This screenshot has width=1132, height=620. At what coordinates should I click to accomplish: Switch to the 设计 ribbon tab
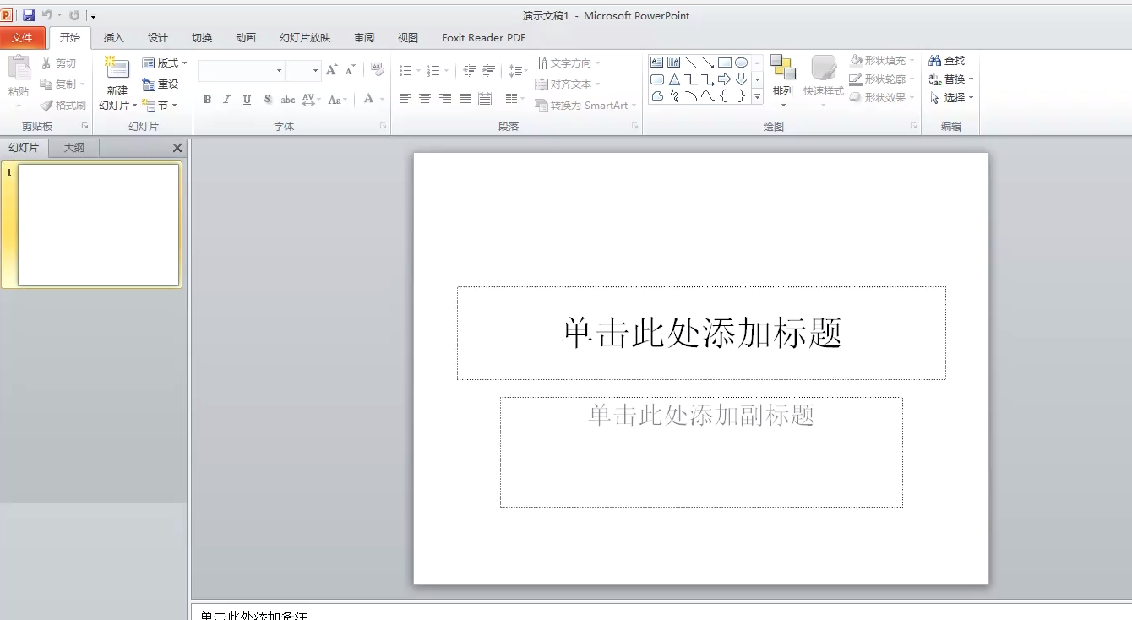pos(158,38)
